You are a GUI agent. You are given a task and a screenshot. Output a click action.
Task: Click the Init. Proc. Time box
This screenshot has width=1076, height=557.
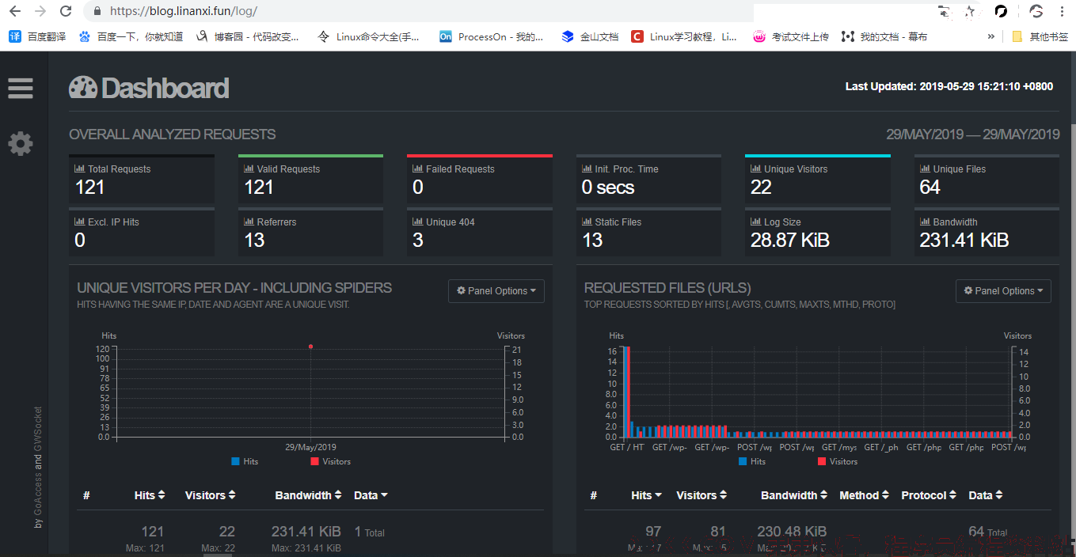click(648, 180)
